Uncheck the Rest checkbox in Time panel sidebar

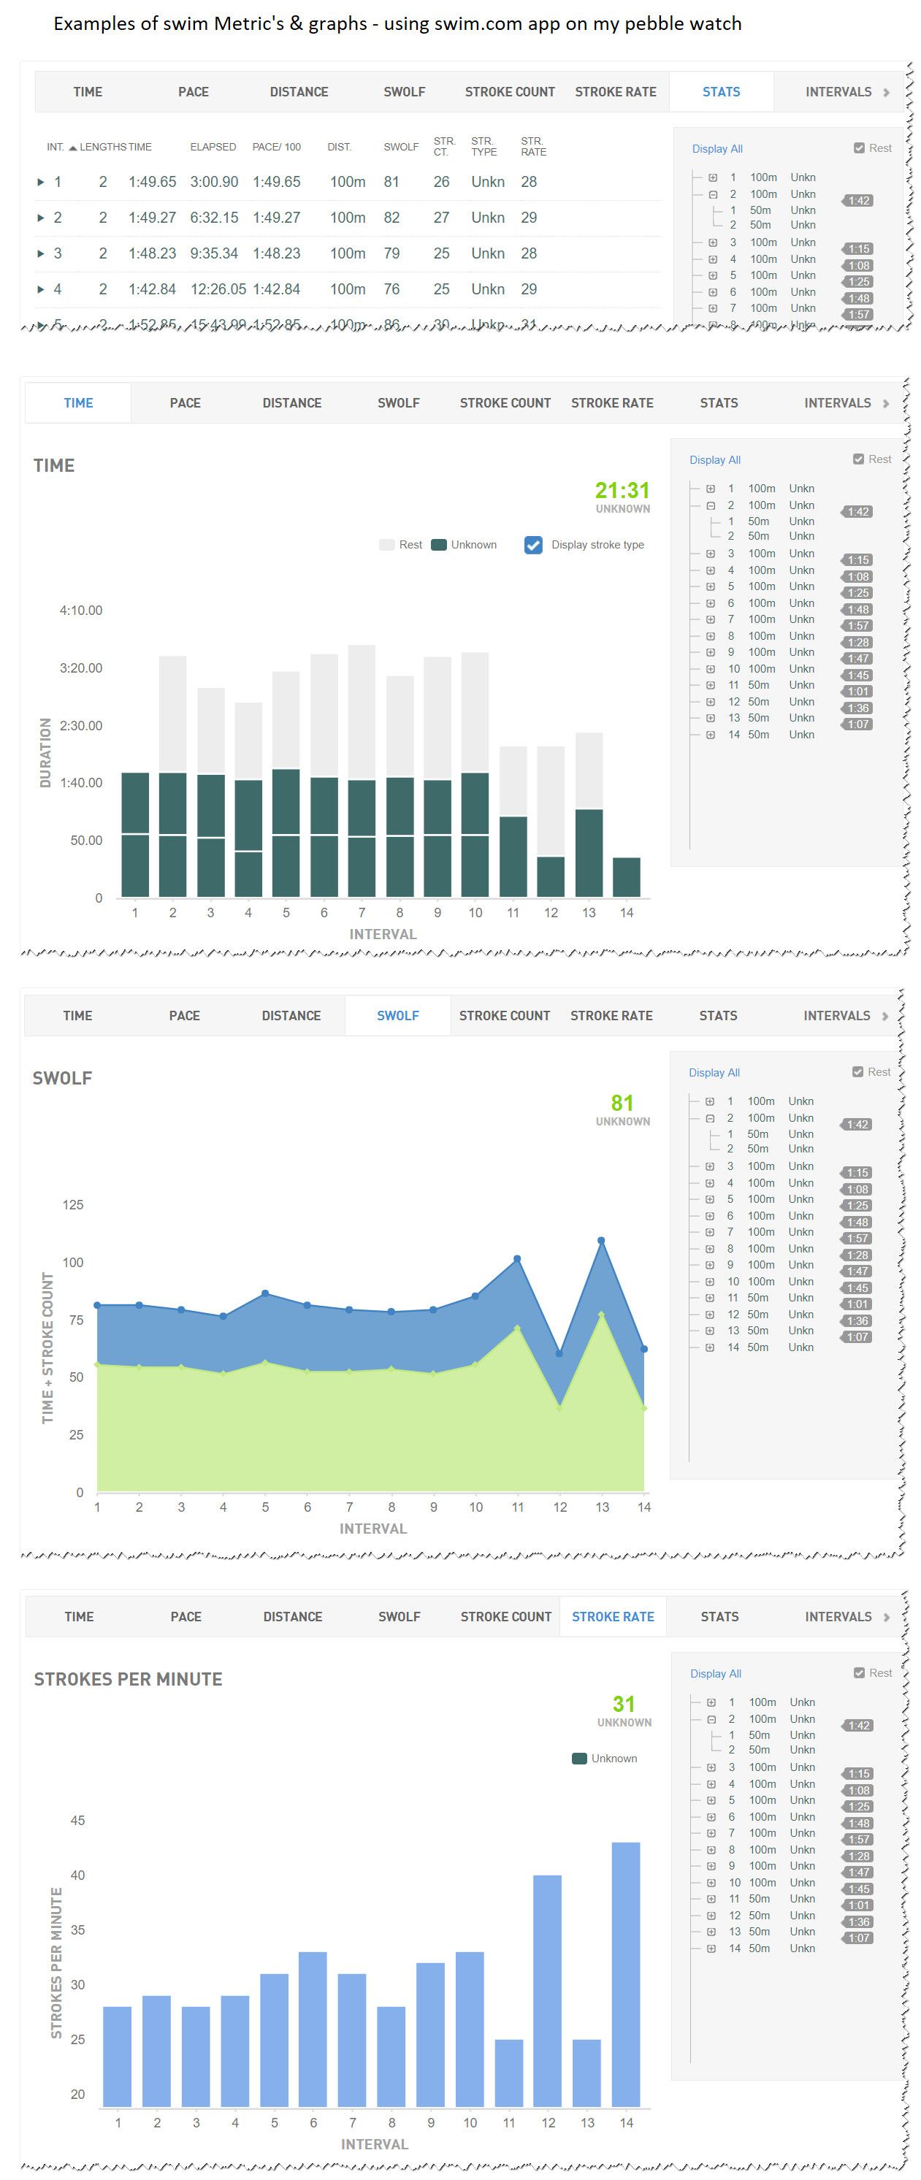pos(858,459)
